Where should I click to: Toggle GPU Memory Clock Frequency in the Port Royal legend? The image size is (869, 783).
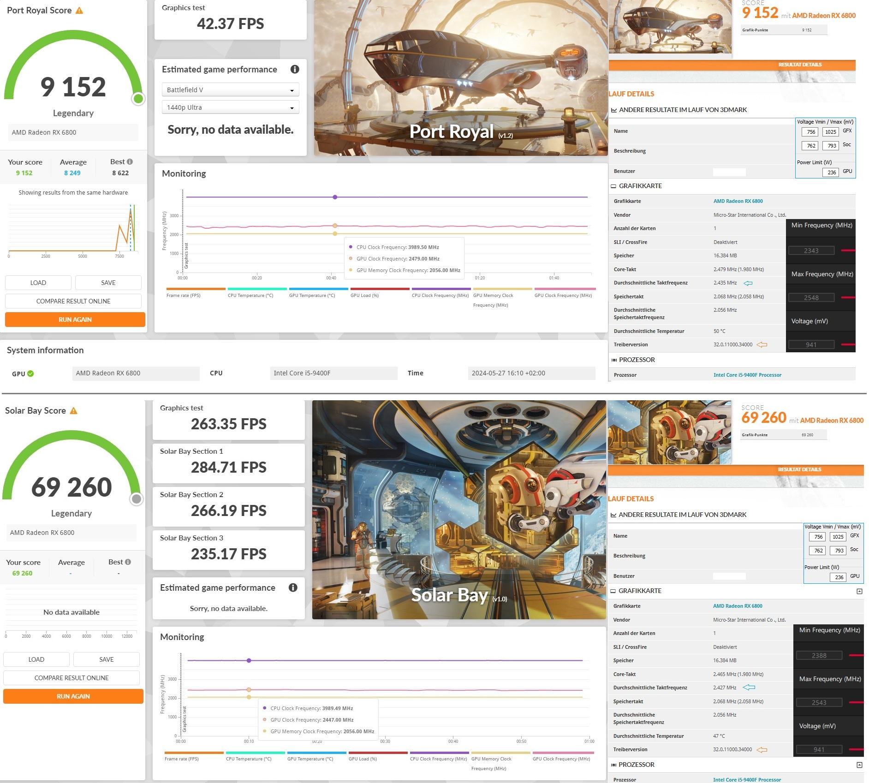click(502, 297)
